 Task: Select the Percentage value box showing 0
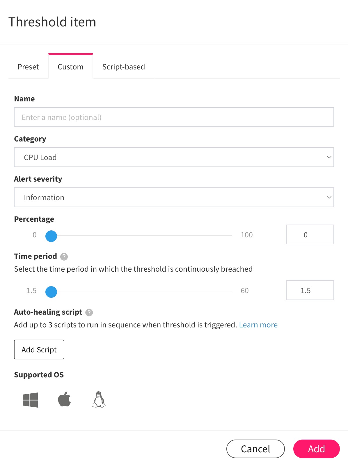(x=310, y=234)
